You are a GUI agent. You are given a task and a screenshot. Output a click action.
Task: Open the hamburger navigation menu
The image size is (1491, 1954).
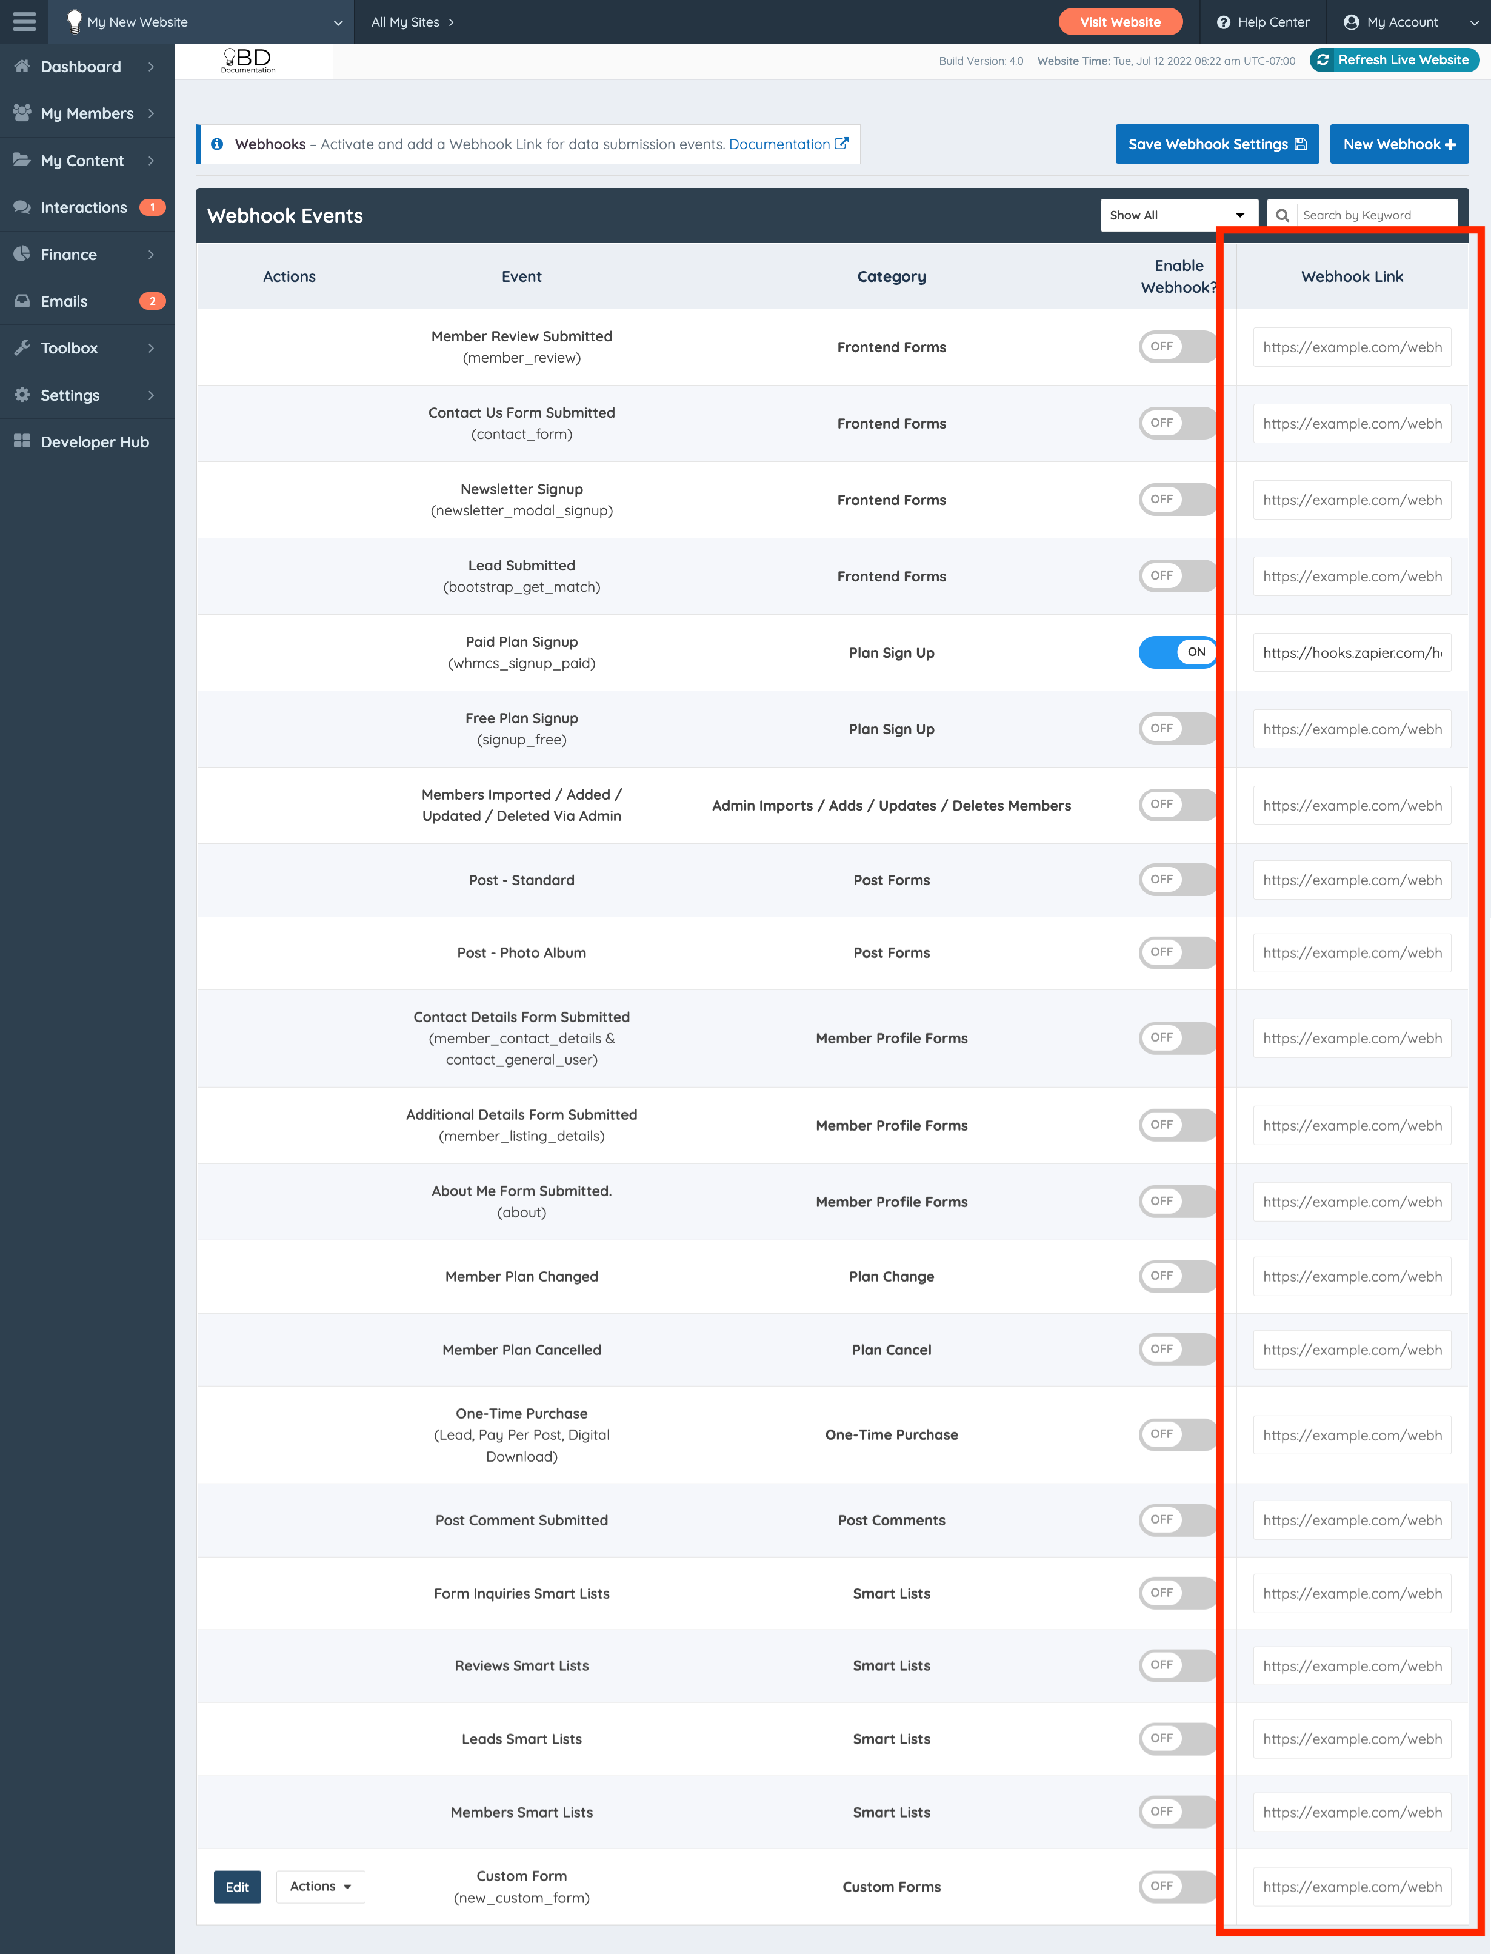point(23,21)
